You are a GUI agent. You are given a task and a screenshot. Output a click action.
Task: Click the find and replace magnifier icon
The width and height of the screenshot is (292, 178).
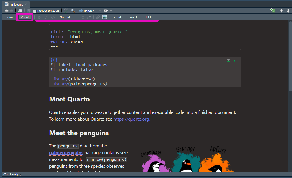click(x=73, y=11)
